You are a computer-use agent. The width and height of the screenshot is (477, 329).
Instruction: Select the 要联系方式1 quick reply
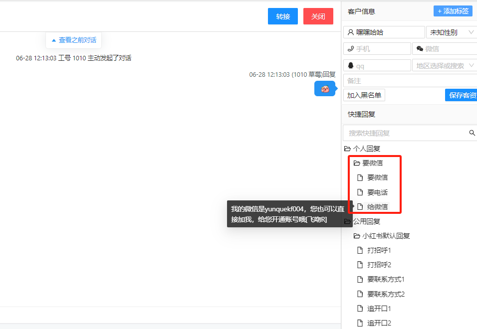pos(386,280)
